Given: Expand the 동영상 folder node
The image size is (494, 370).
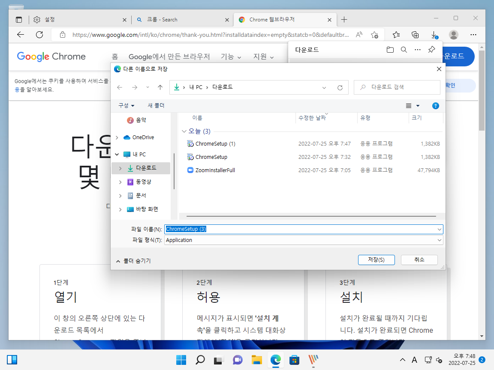Looking at the screenshot, I should click(120, 182).
